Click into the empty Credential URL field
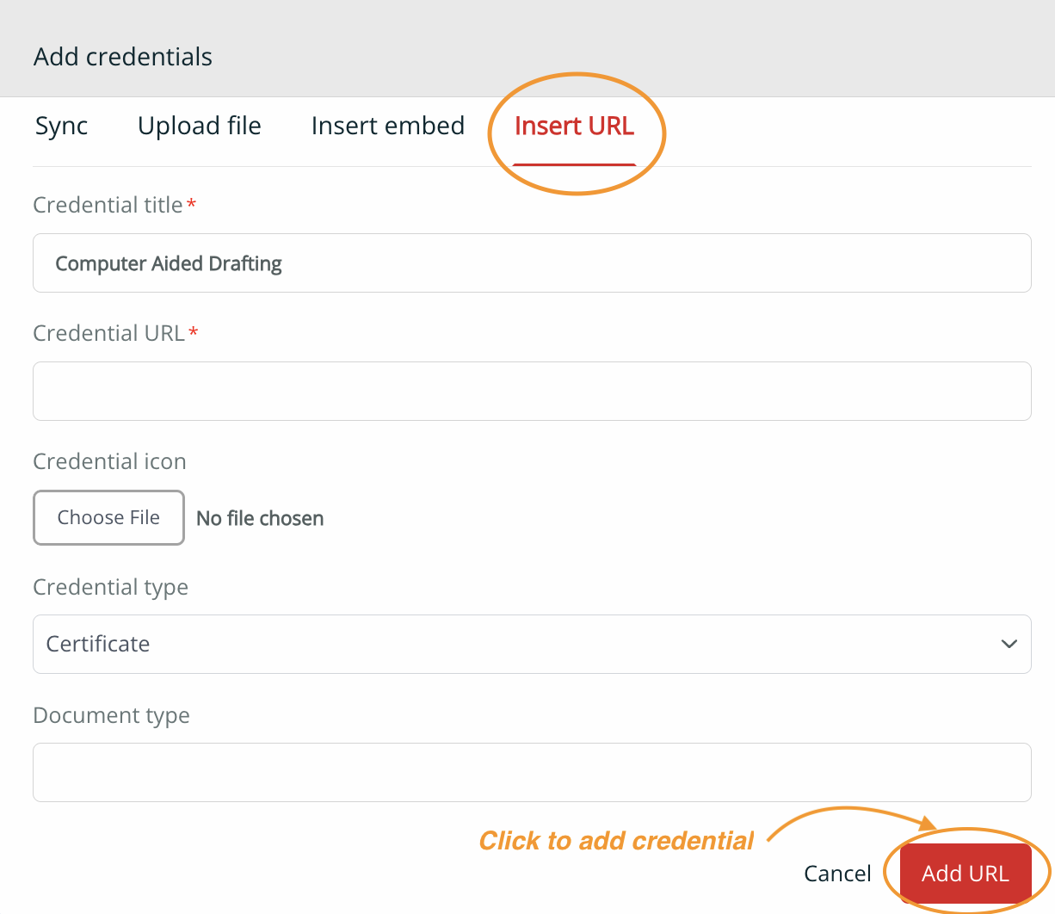 point(532,391)
